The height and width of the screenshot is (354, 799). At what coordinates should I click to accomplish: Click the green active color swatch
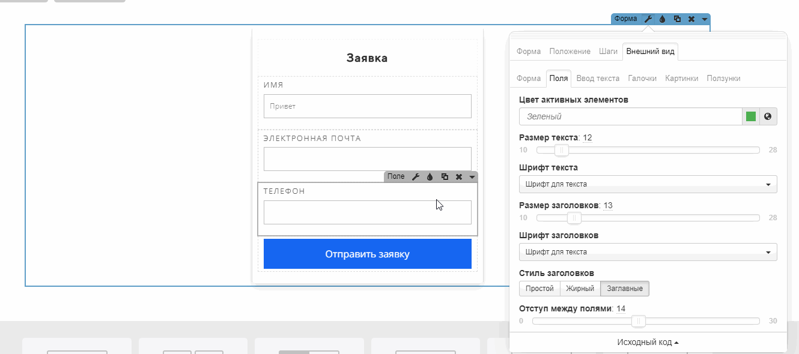pos(750,116)
